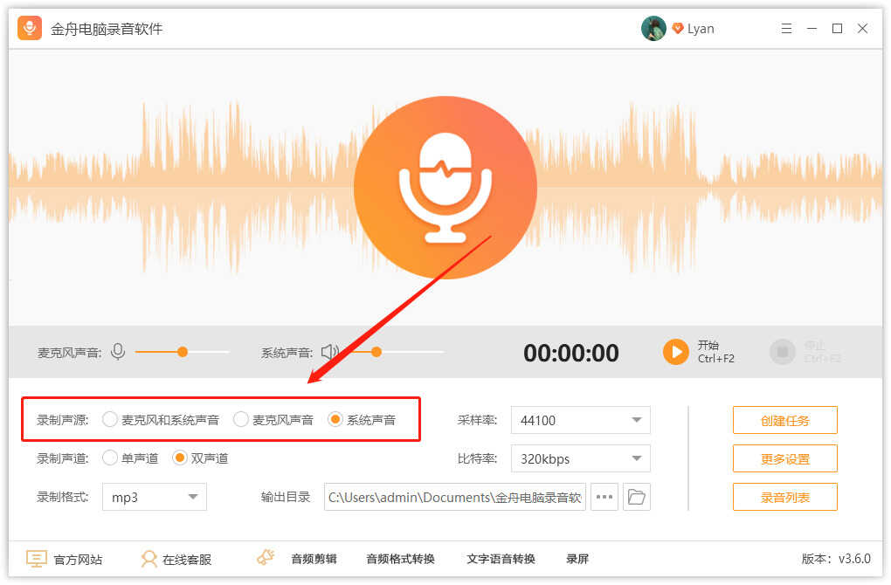Minimize the recorder window
The width and height of the screenshot is (891, 585).
tap(812, 29)
